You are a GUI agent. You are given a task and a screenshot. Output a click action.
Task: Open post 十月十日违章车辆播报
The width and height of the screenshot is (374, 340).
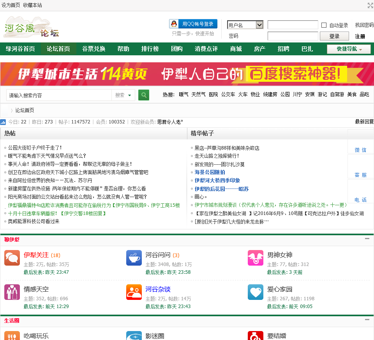[57, 213]
